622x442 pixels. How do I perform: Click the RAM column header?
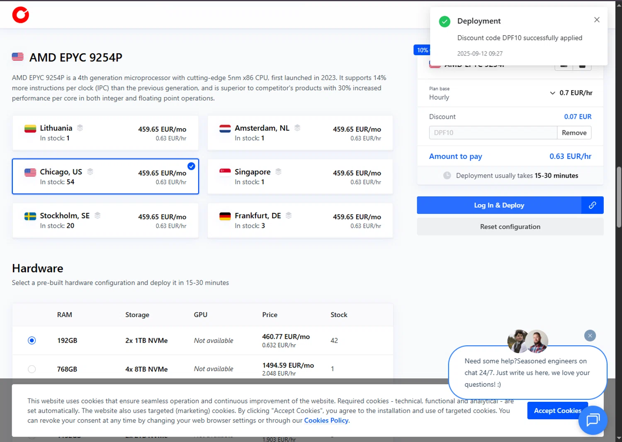click(65, 315)
